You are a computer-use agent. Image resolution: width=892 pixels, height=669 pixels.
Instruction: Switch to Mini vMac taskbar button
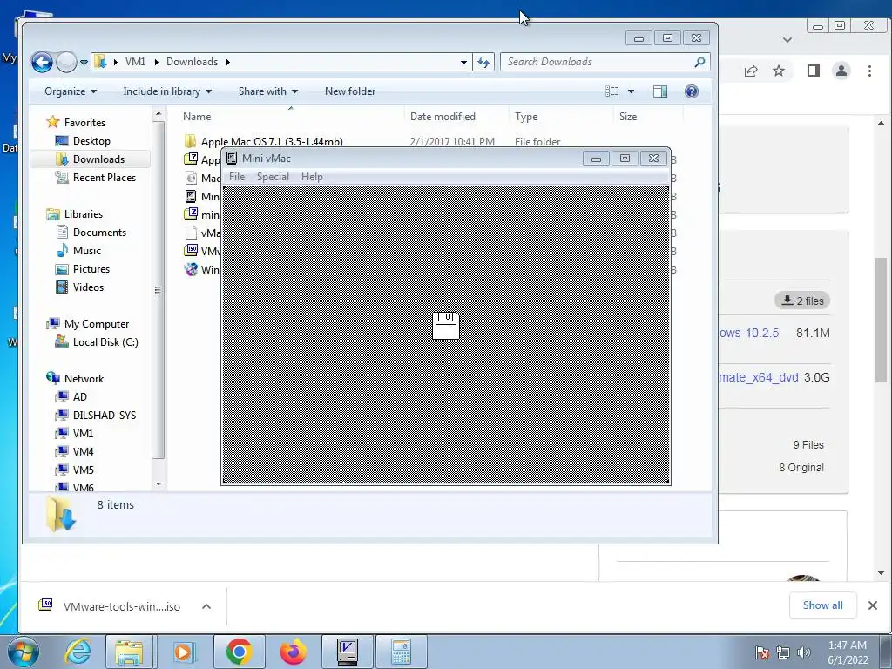point(347,652)
